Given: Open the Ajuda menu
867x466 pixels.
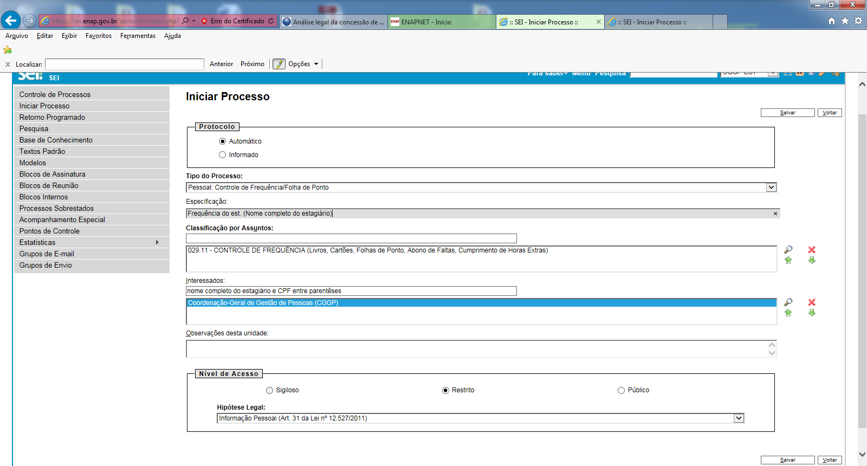Looking at the screenshot, I should click(172, 36).
